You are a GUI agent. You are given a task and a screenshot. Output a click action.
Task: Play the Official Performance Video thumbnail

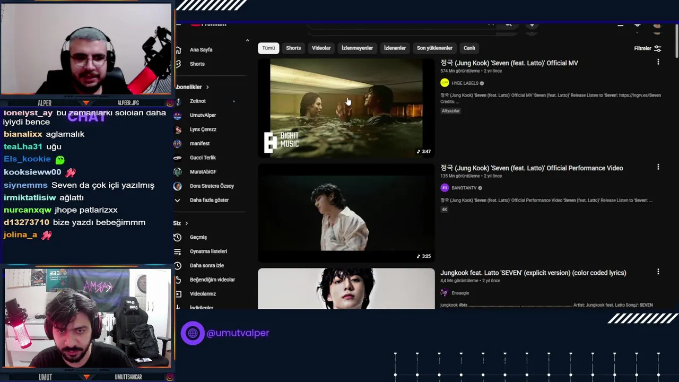pyautogui.click(x=346, y=213)
